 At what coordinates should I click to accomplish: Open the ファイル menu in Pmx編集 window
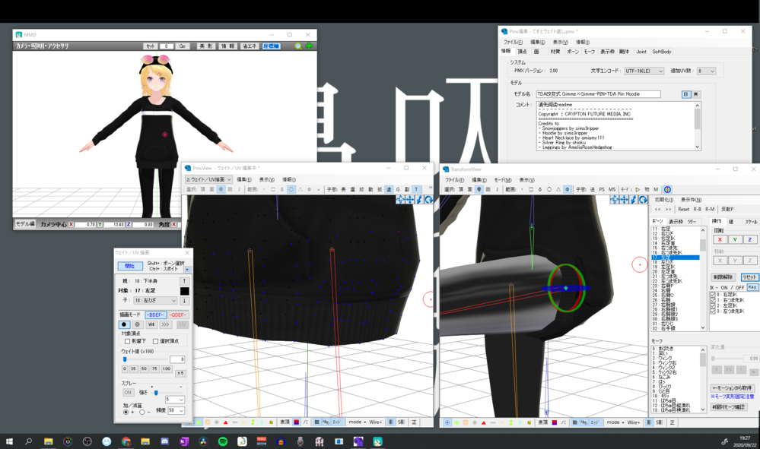coord(513,42)
